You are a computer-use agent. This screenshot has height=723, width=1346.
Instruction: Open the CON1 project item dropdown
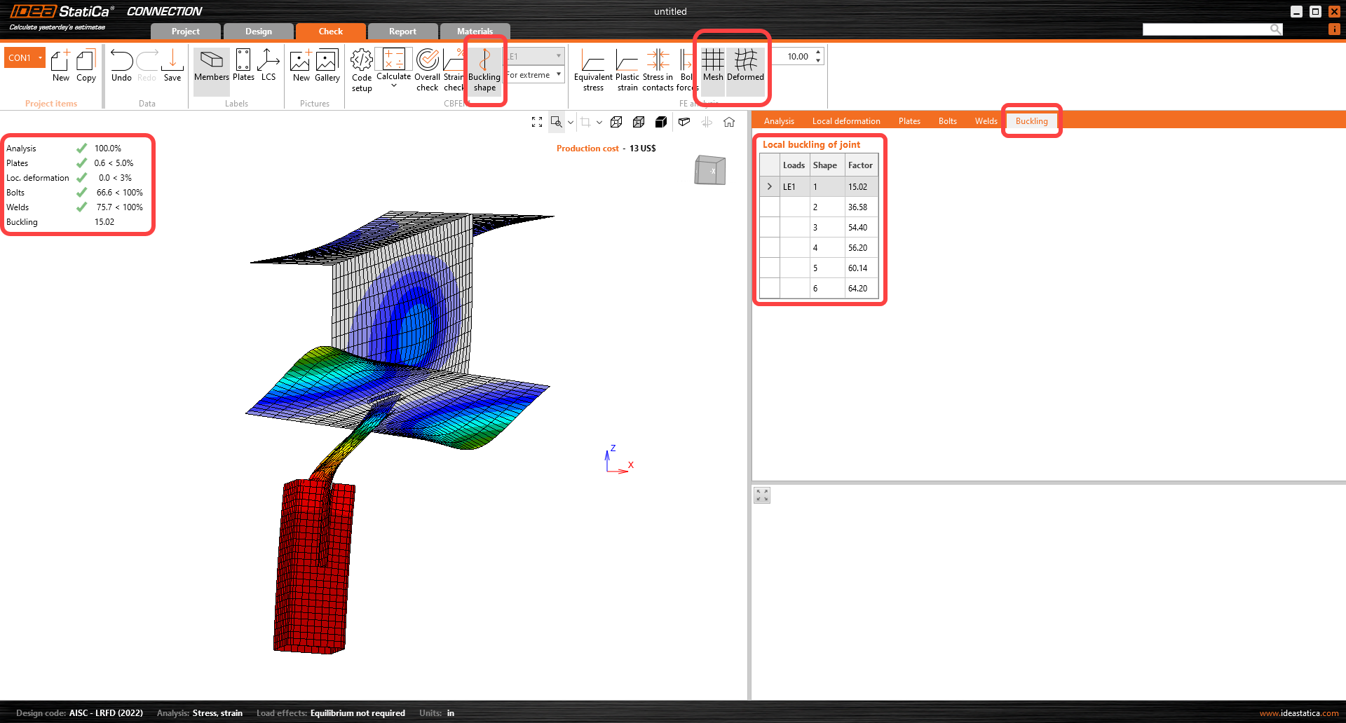pos(25,58)
